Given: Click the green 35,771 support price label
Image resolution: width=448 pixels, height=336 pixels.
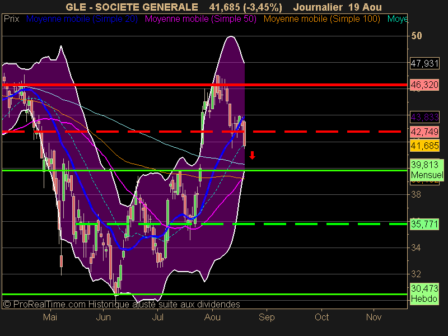Looking at the screenshot, I should 424,224.
